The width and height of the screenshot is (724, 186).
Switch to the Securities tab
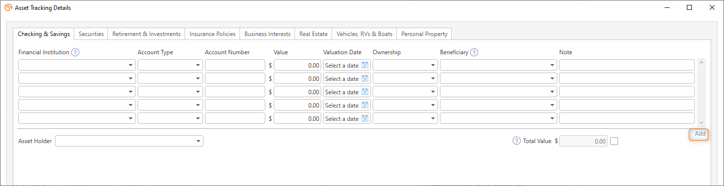click(x=91, y=34)
